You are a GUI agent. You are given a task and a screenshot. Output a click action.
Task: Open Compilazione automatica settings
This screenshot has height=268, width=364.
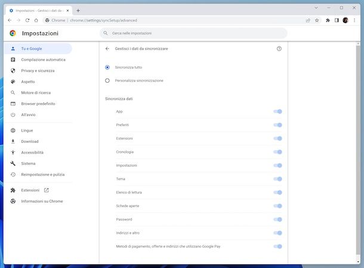click(x=38, y=60)
